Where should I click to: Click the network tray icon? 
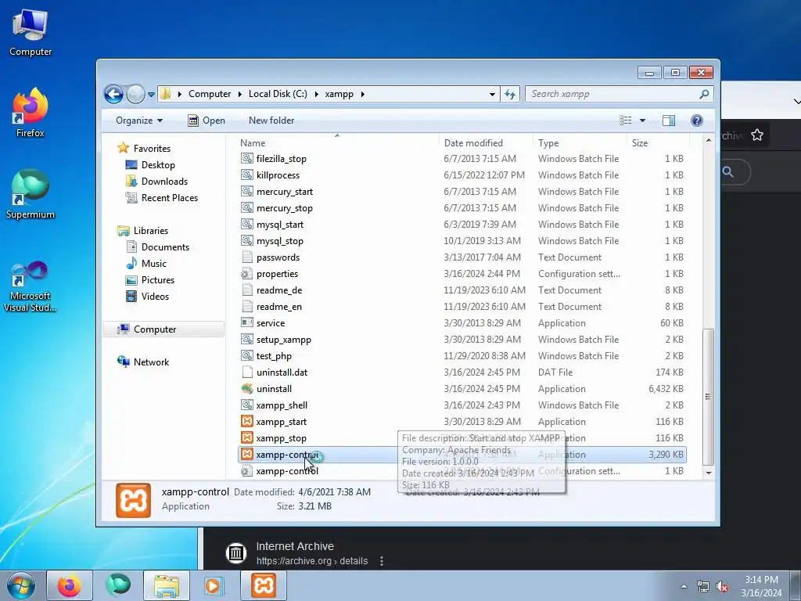point(703,587)
